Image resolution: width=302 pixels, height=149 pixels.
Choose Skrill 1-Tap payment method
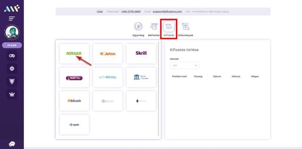74,77
